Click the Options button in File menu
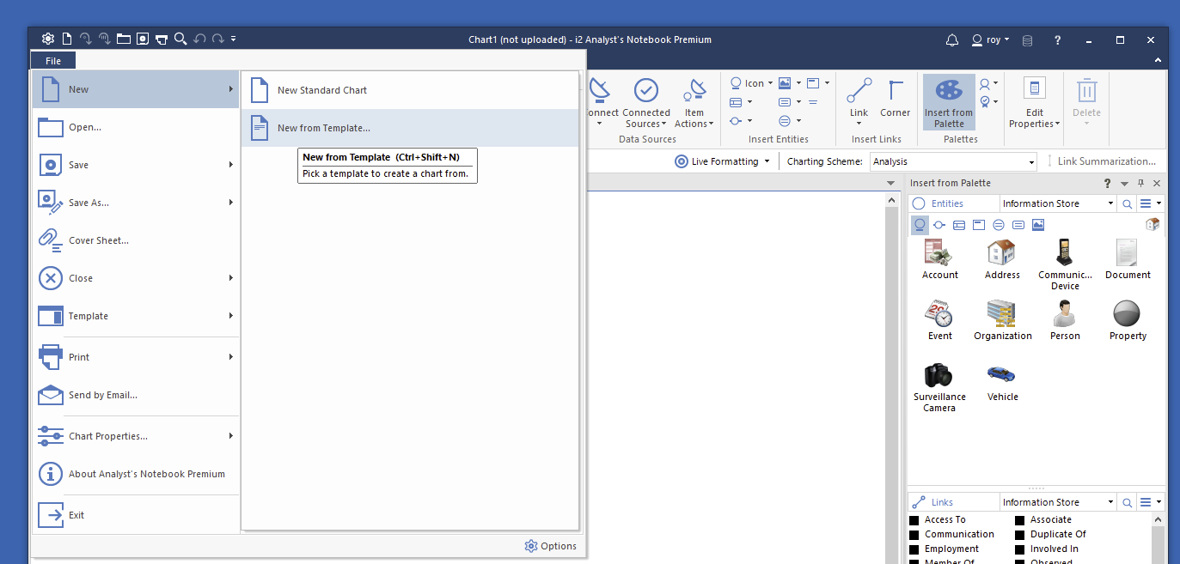This screenshot has width=1180, height=564. [550, 546]
